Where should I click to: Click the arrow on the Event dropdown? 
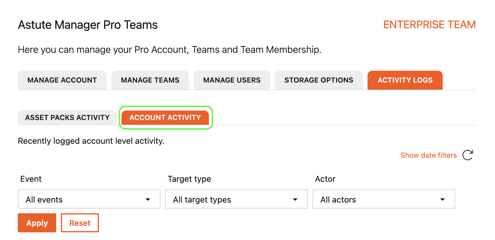[x=148, y=200]
